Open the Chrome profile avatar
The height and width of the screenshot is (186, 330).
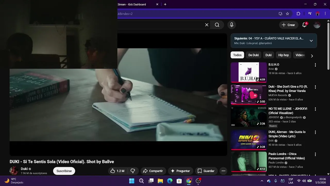[318, 14]
